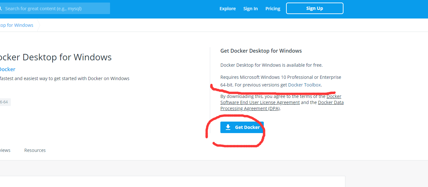Open Docker Software End User License Agreement
Image resolution: width=428 pixels, height=187 pixels.
(x=260, y=102)
